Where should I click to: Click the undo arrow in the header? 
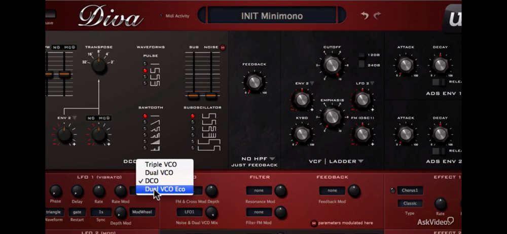pos(365,16)
